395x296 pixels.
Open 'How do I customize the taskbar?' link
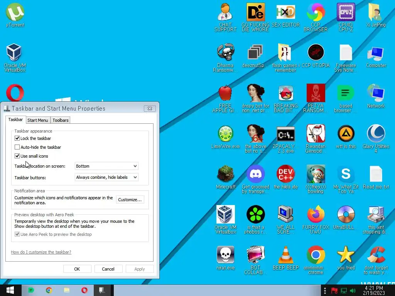(41, 252)
